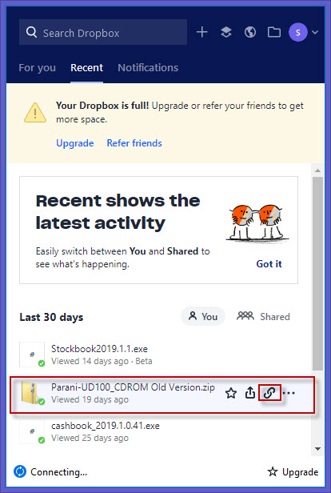
Task: Switch to the For you tab
Action: pos(38,67)
